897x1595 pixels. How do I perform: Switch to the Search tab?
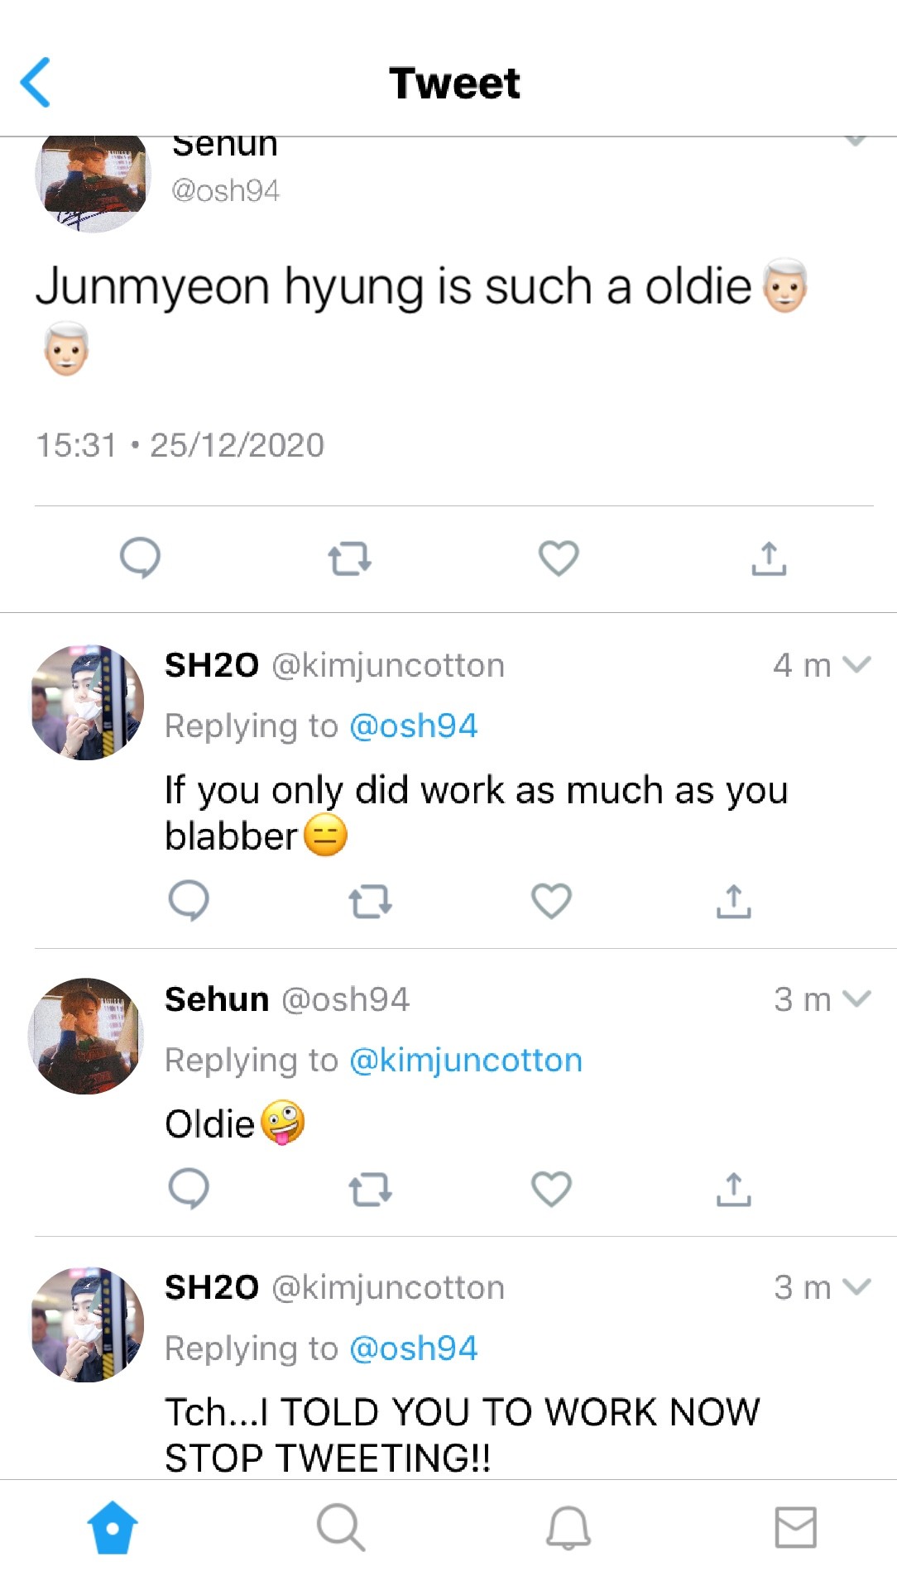[340, 1527]
